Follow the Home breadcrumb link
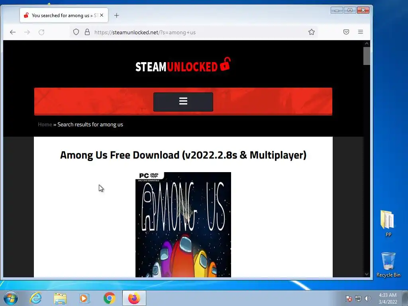 tap(45, 124)
